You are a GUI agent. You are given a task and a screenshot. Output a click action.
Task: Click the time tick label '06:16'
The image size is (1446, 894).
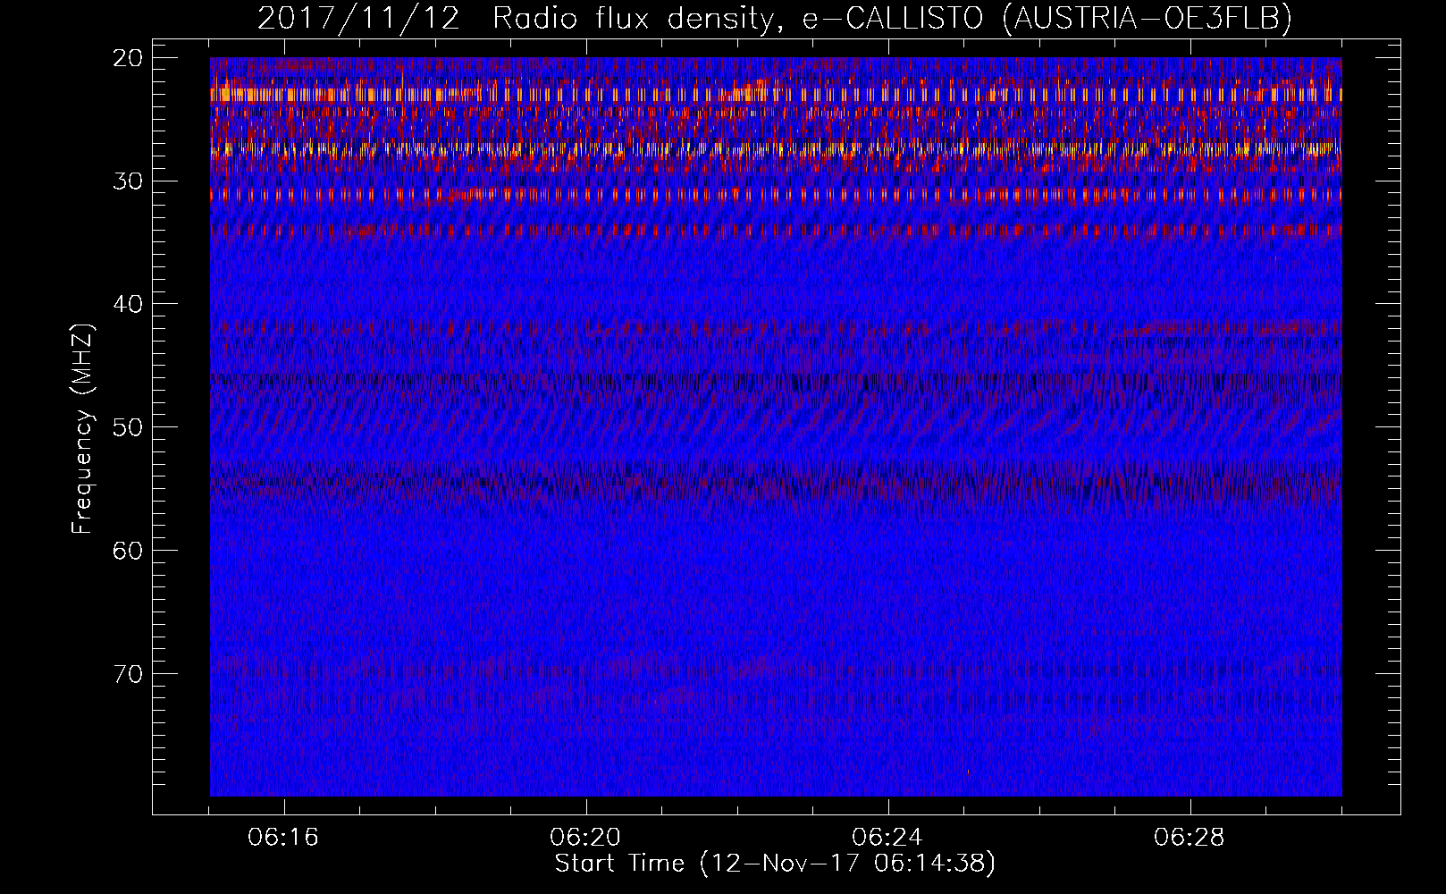coord(283,838)
